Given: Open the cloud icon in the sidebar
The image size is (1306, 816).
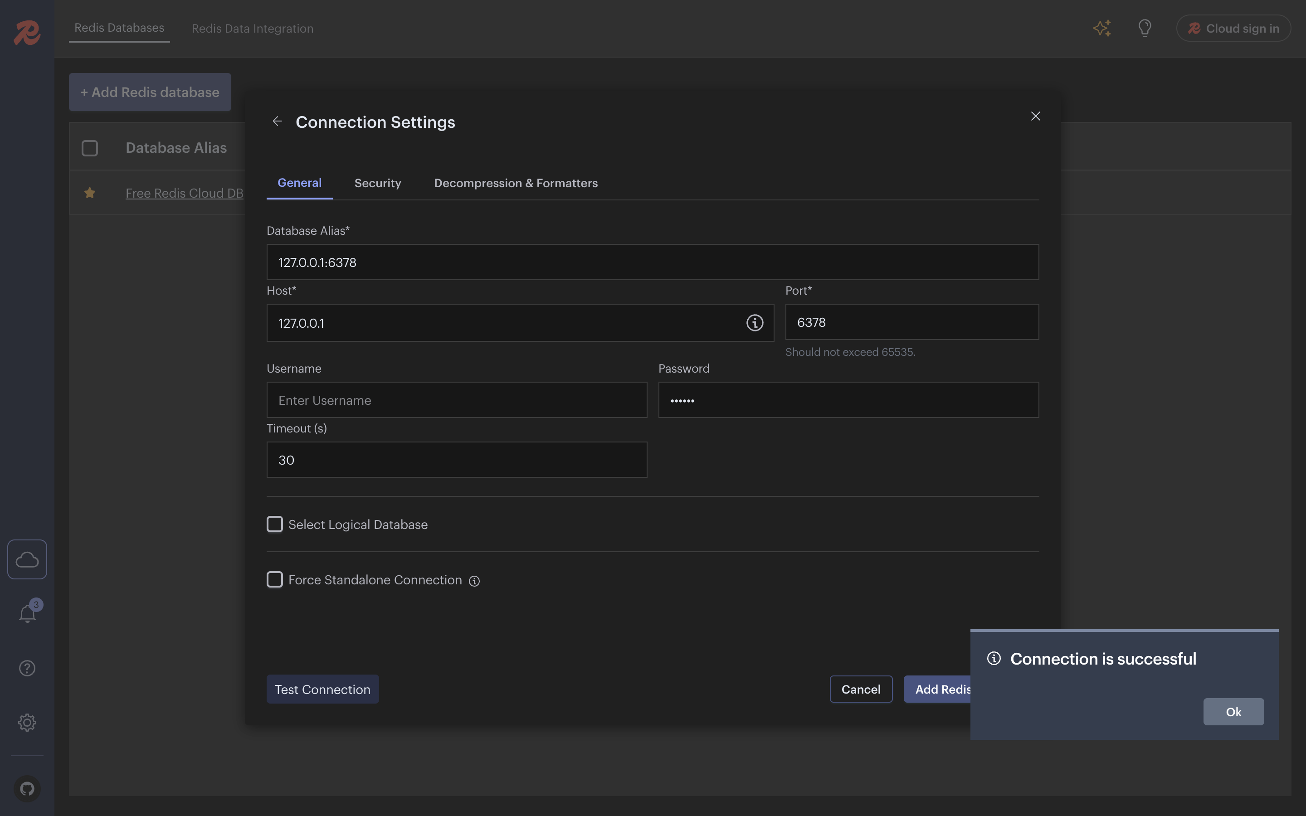Looking at the screenshot, I should [x=27, y=560].
